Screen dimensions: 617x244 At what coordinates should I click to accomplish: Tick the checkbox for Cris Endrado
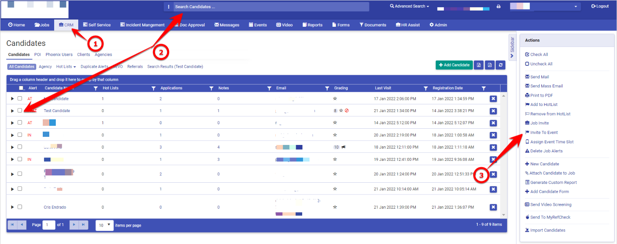pyautogui.click(x=20, y=207)
